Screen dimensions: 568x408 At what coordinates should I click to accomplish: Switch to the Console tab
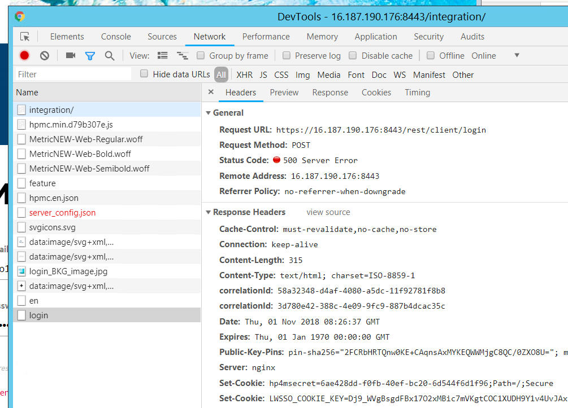click(116, 37)
